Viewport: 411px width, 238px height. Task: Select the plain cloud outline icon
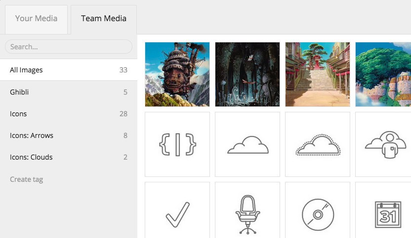(247, 144)
